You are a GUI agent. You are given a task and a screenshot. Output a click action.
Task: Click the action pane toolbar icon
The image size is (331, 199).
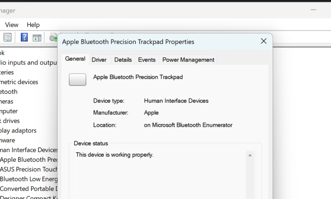(x=37, y=38)
